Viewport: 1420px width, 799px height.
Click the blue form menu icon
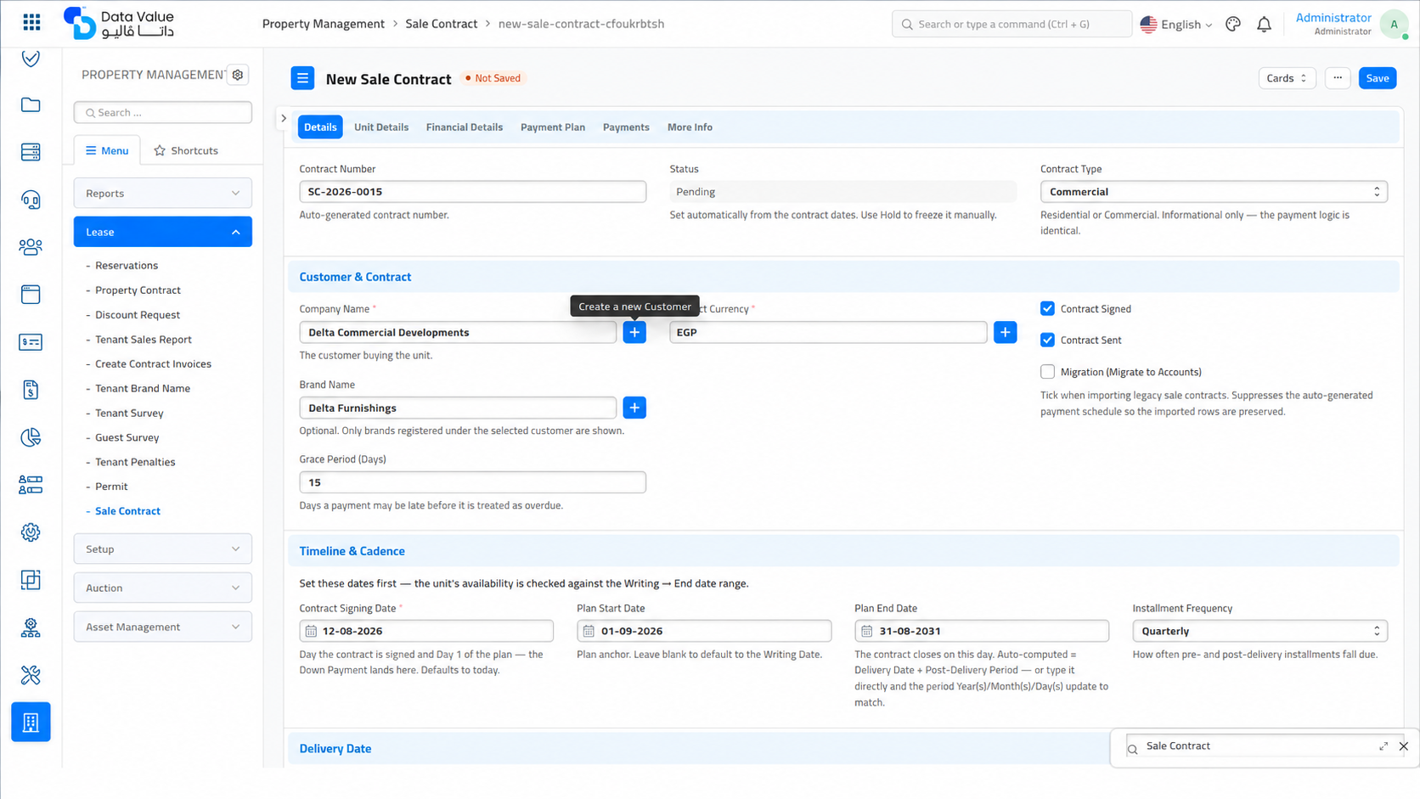point(302,78)
